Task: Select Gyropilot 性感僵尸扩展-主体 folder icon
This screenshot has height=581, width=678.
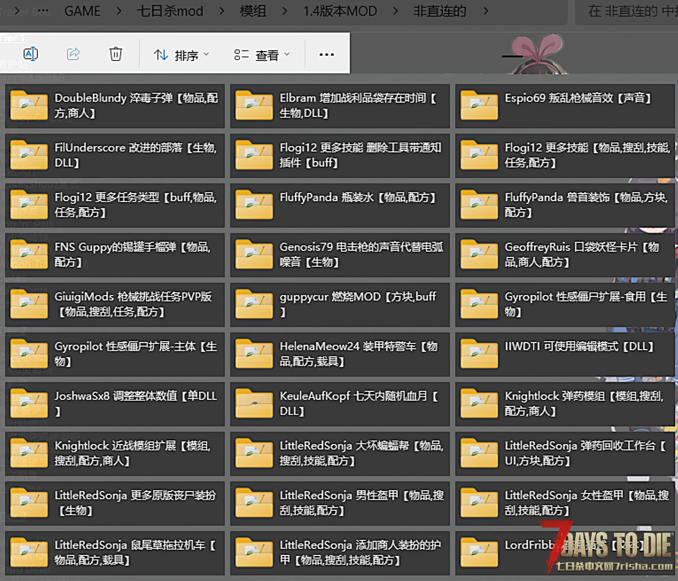Action: [29, 354]
